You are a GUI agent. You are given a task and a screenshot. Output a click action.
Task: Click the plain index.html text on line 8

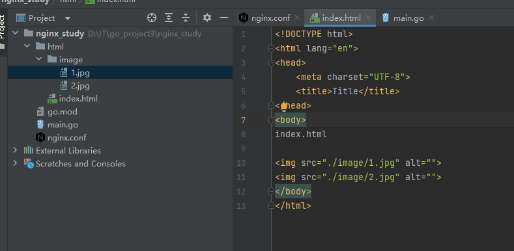[x=301, y=135]
